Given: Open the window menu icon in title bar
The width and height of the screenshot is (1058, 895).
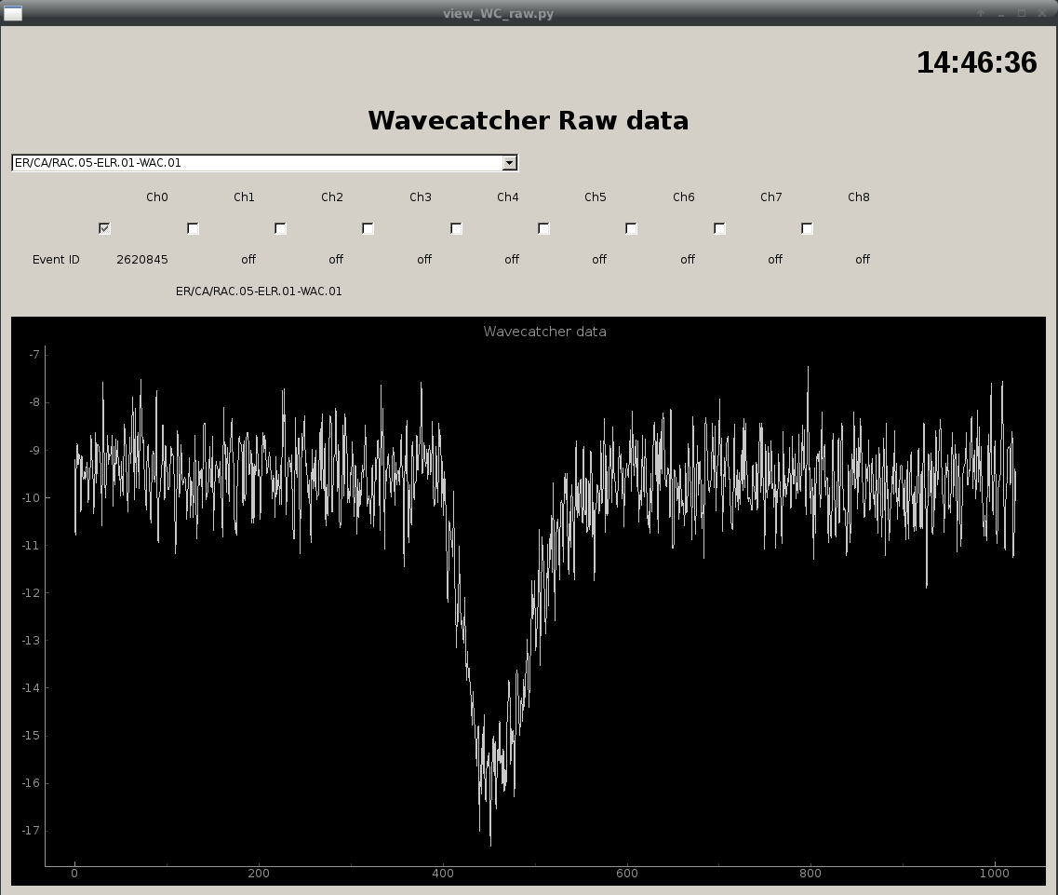Looking at the screenshot, I should pos(12,13).
